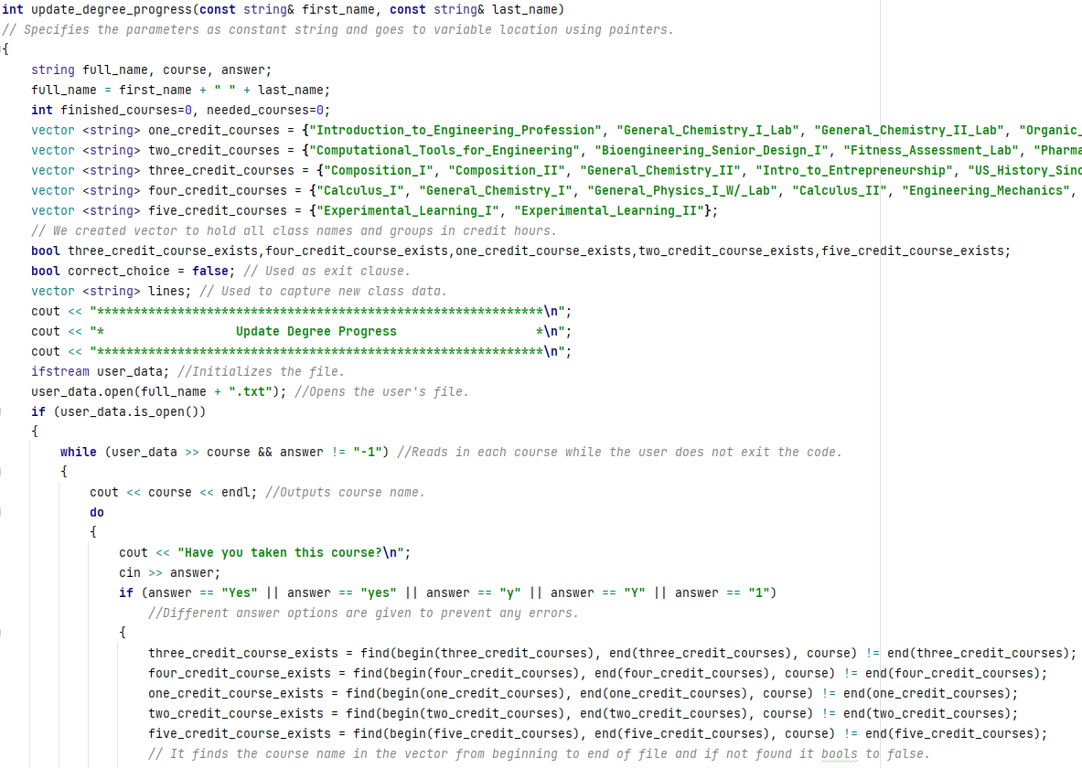Image resolution: width=1082 pixels, height=768 pixels.
Task: Click the line "if (user_data.is_open())"
Action: pos(119,411)
